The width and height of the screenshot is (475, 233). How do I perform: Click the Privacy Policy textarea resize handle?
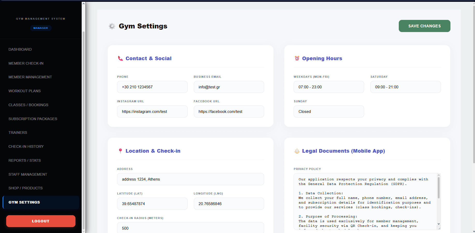coord(439,228)
